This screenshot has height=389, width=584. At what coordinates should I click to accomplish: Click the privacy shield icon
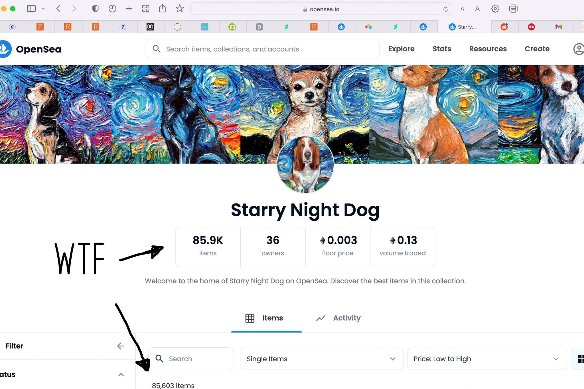(95, 9)
